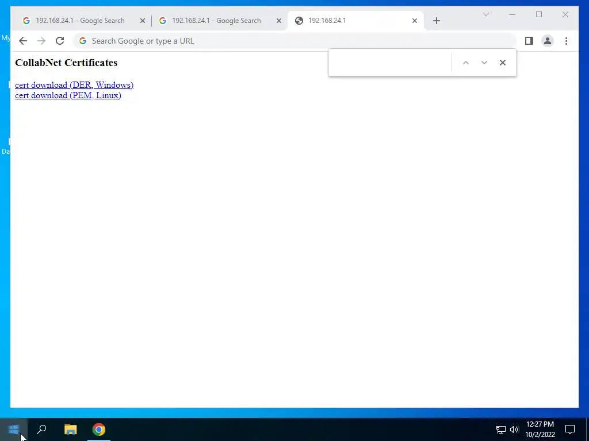Open the side panel icon
Screen dimensions: 589x441
coord(529,41)
